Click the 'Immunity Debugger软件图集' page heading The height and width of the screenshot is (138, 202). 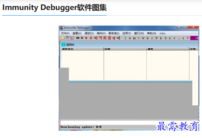55,7
